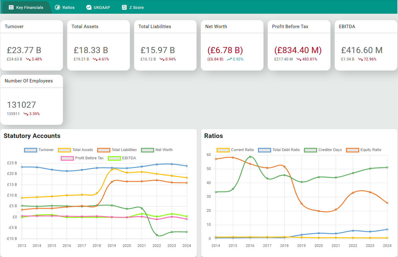
Task: Hide the Total Assets legend series
Action: [75, 150]
